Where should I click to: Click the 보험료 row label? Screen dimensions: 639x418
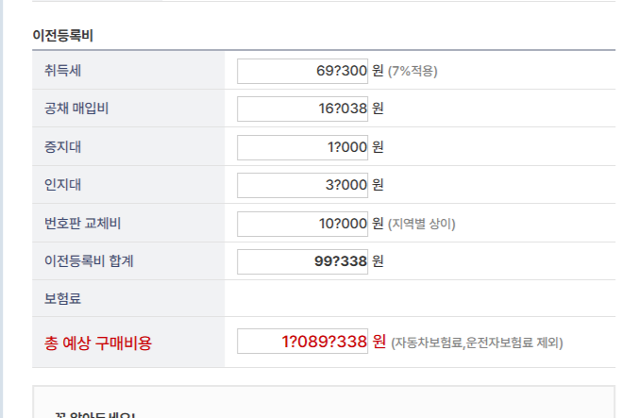pos(62,298)
